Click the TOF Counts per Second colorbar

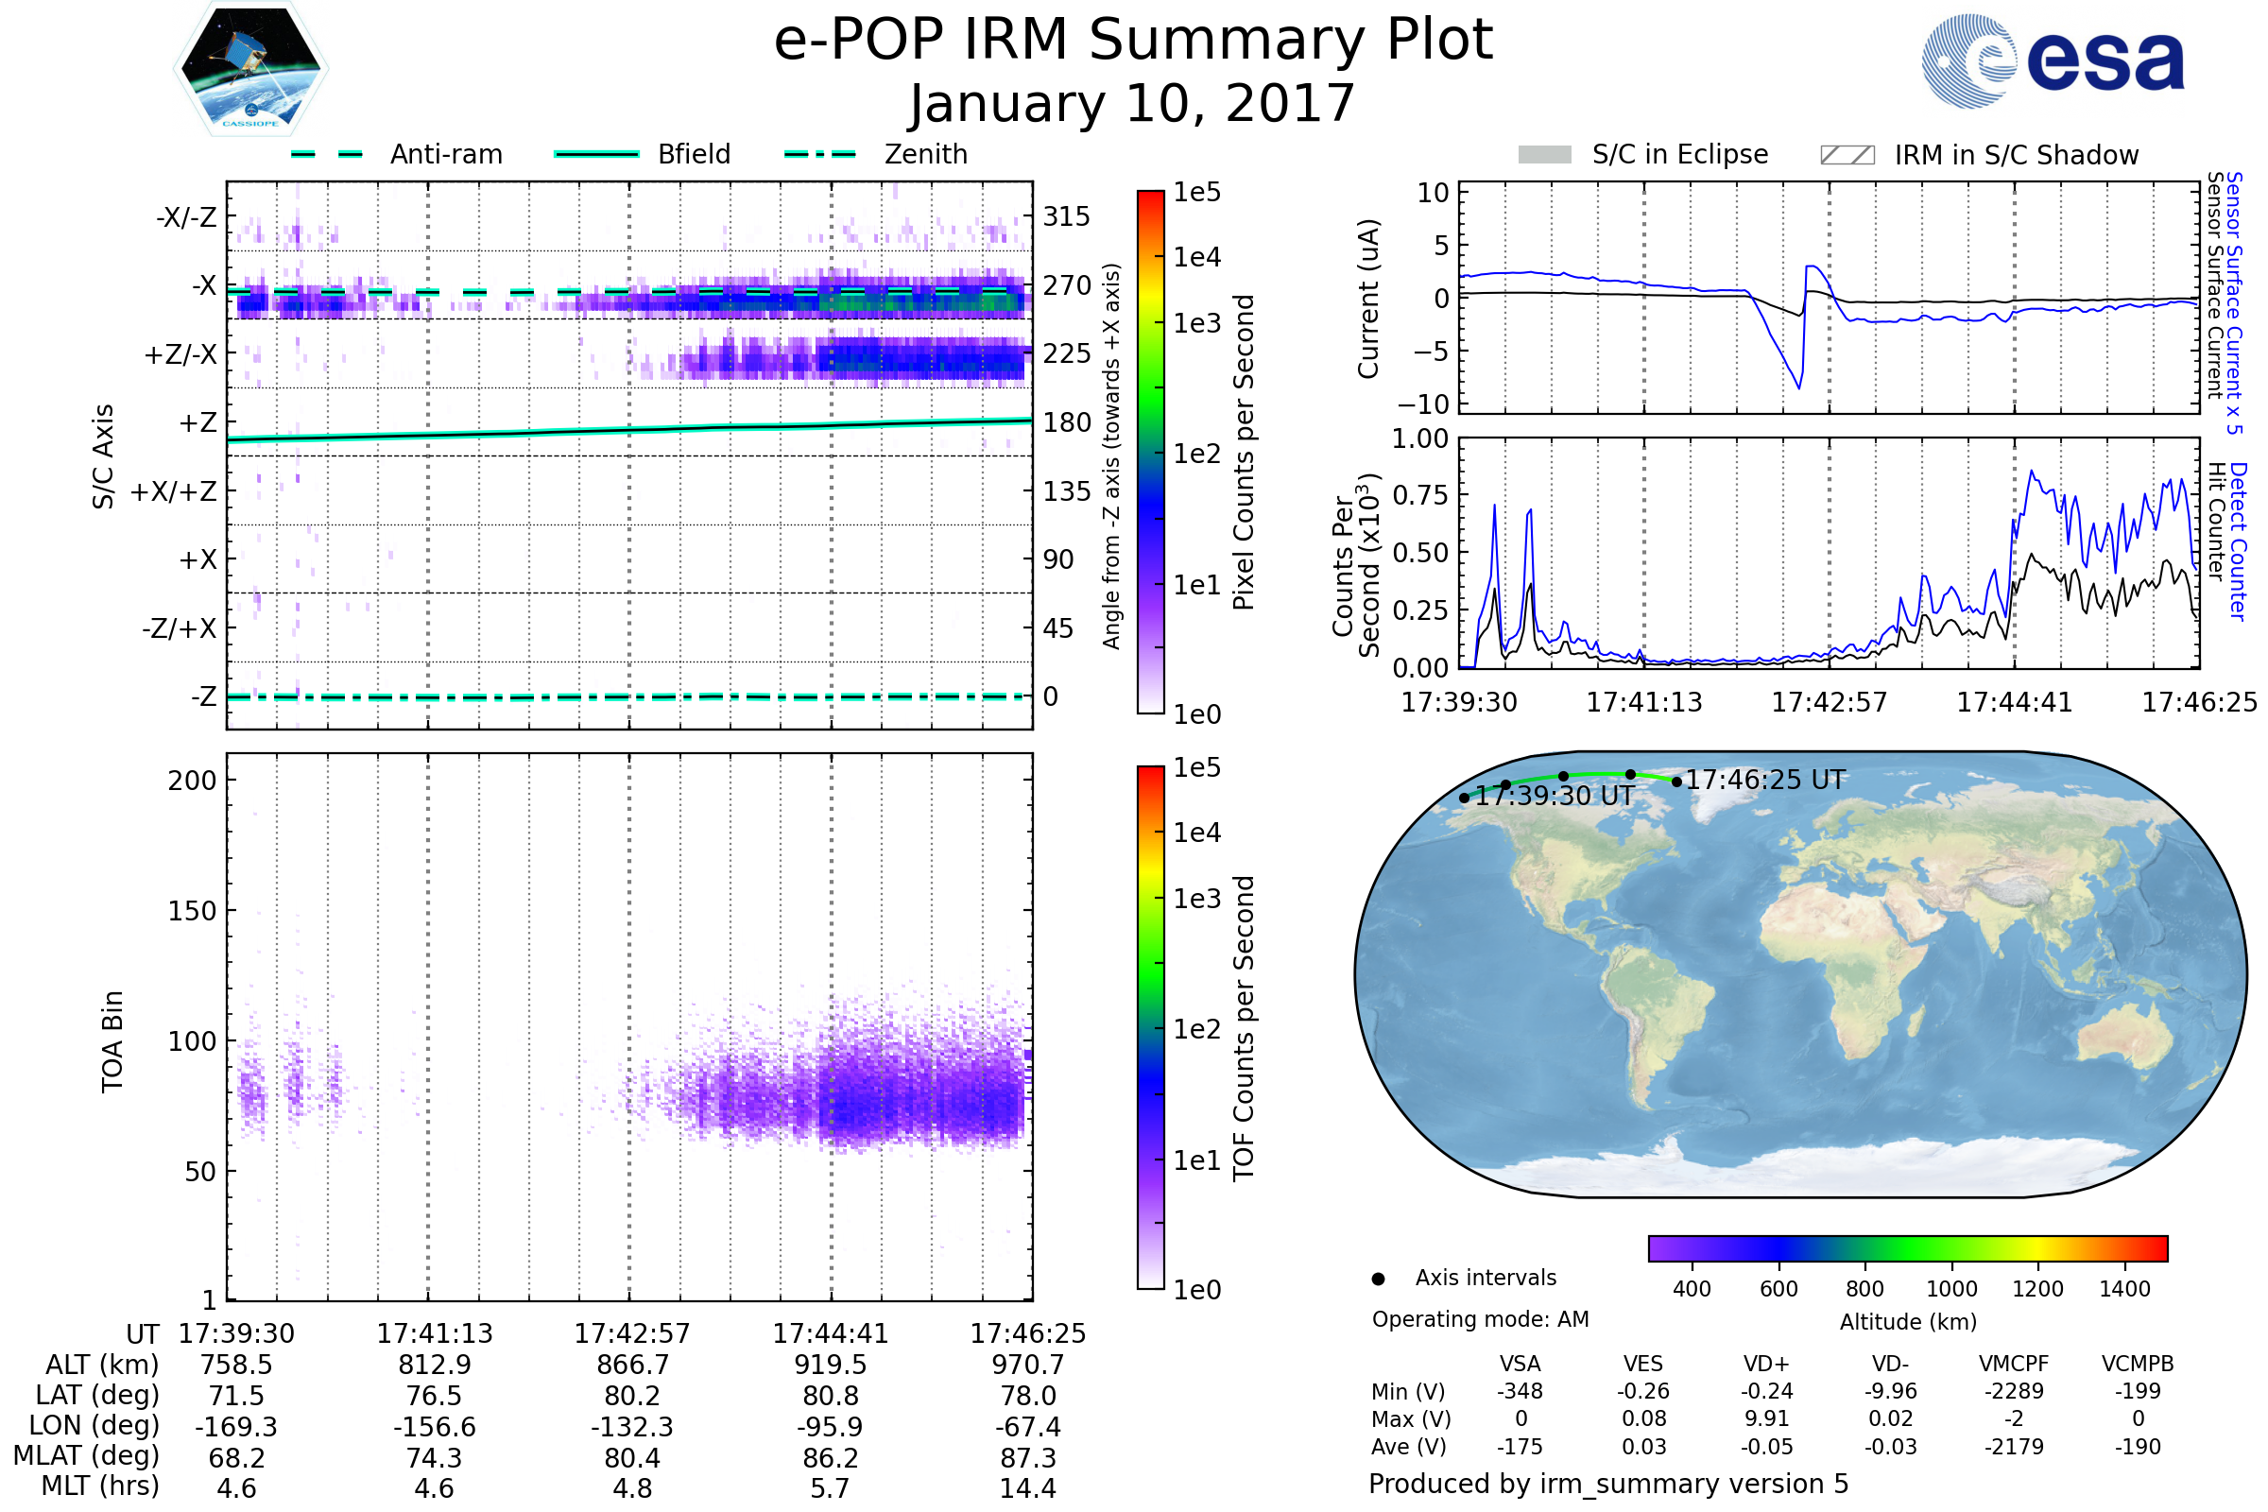1150,1027
